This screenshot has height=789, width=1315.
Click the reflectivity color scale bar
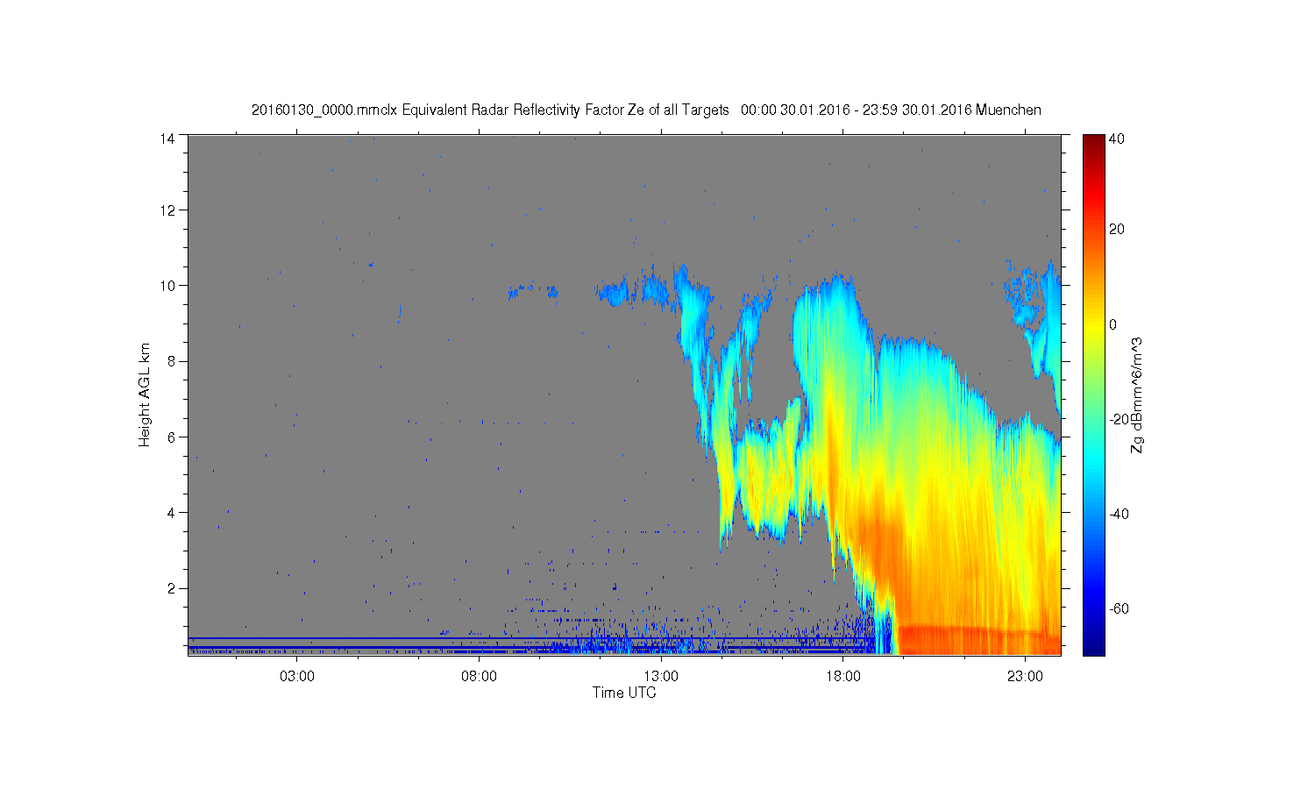1093,394
